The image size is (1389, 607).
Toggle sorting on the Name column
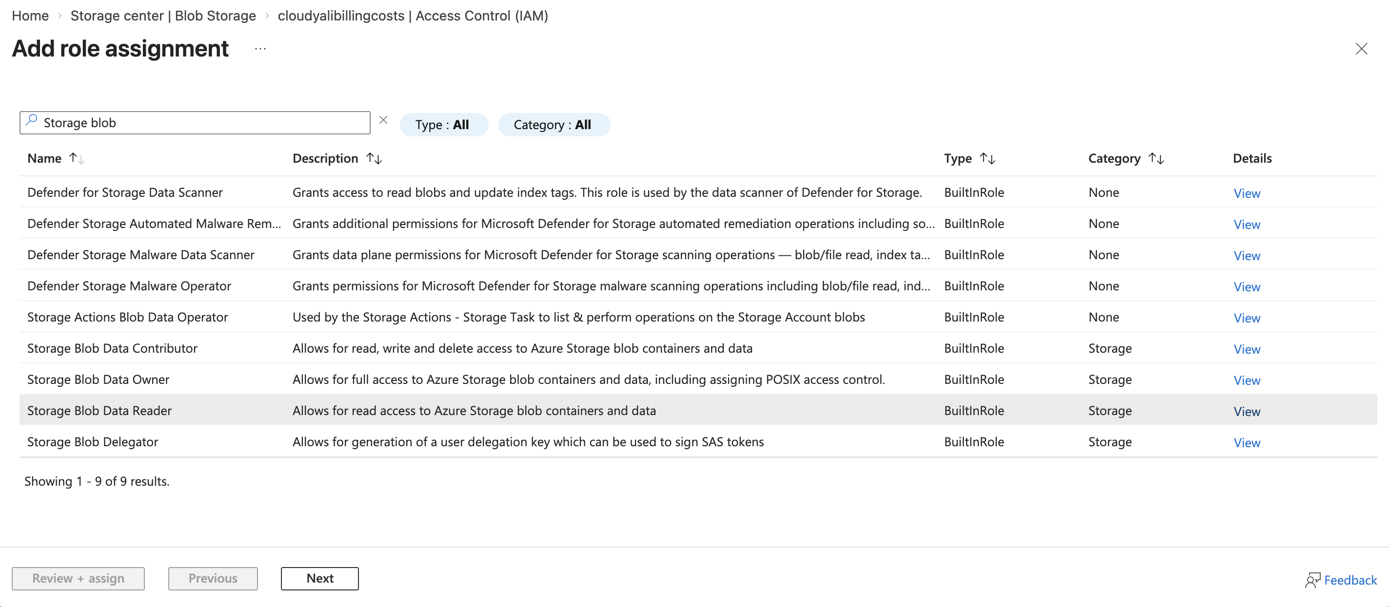click(77, 158)
